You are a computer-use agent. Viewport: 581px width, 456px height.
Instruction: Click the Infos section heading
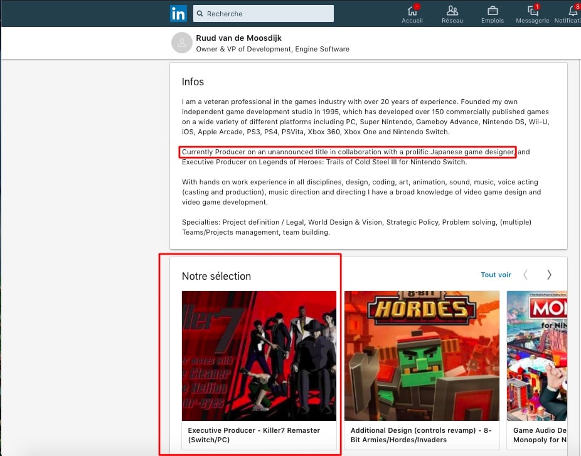pos(193,82)
